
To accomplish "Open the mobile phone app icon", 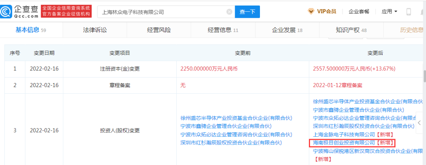I will (x=408, y=12).
